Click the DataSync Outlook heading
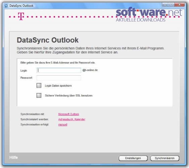189x168 pixels. (x=48, y=40)
